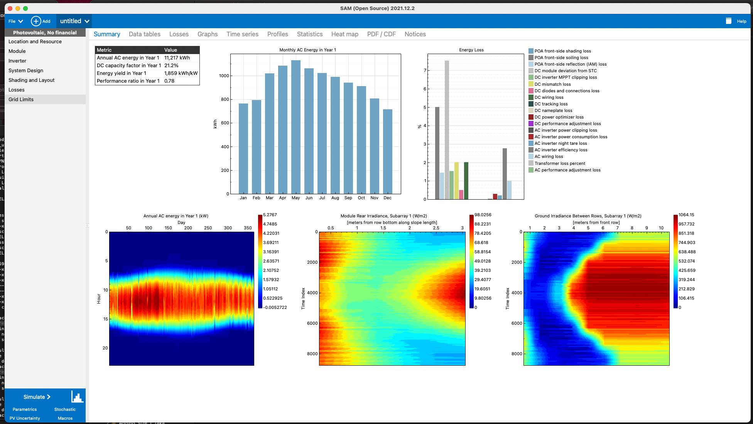Viewport: 753px width, 424px height.
Task: Collapse the left input panel divider
Action: point(87,224)
